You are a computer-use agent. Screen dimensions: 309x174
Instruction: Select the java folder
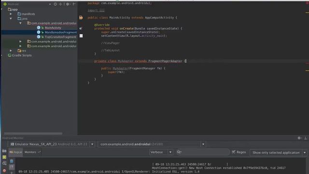point(23,18)
